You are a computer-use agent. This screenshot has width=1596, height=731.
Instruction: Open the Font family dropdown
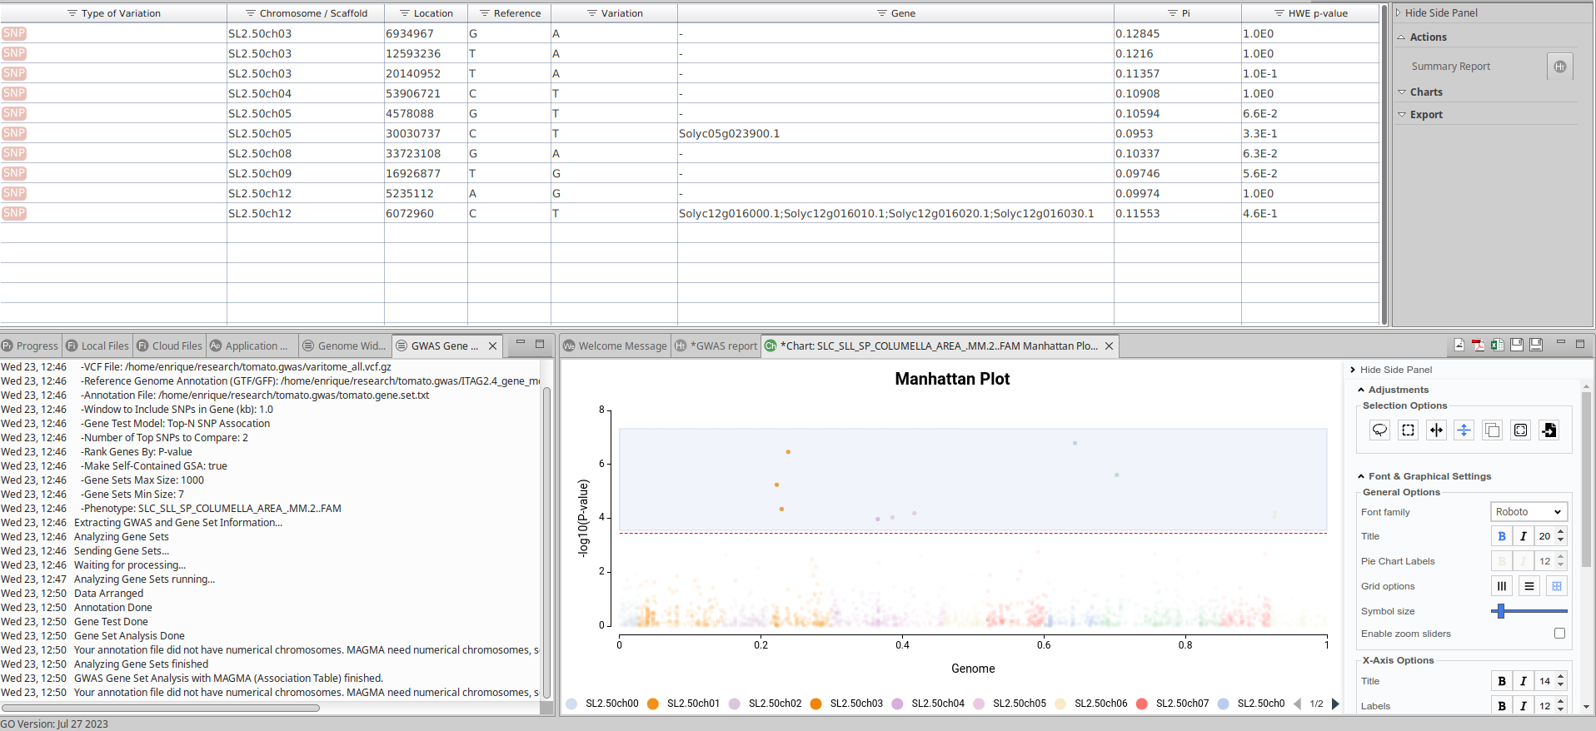1528,512
